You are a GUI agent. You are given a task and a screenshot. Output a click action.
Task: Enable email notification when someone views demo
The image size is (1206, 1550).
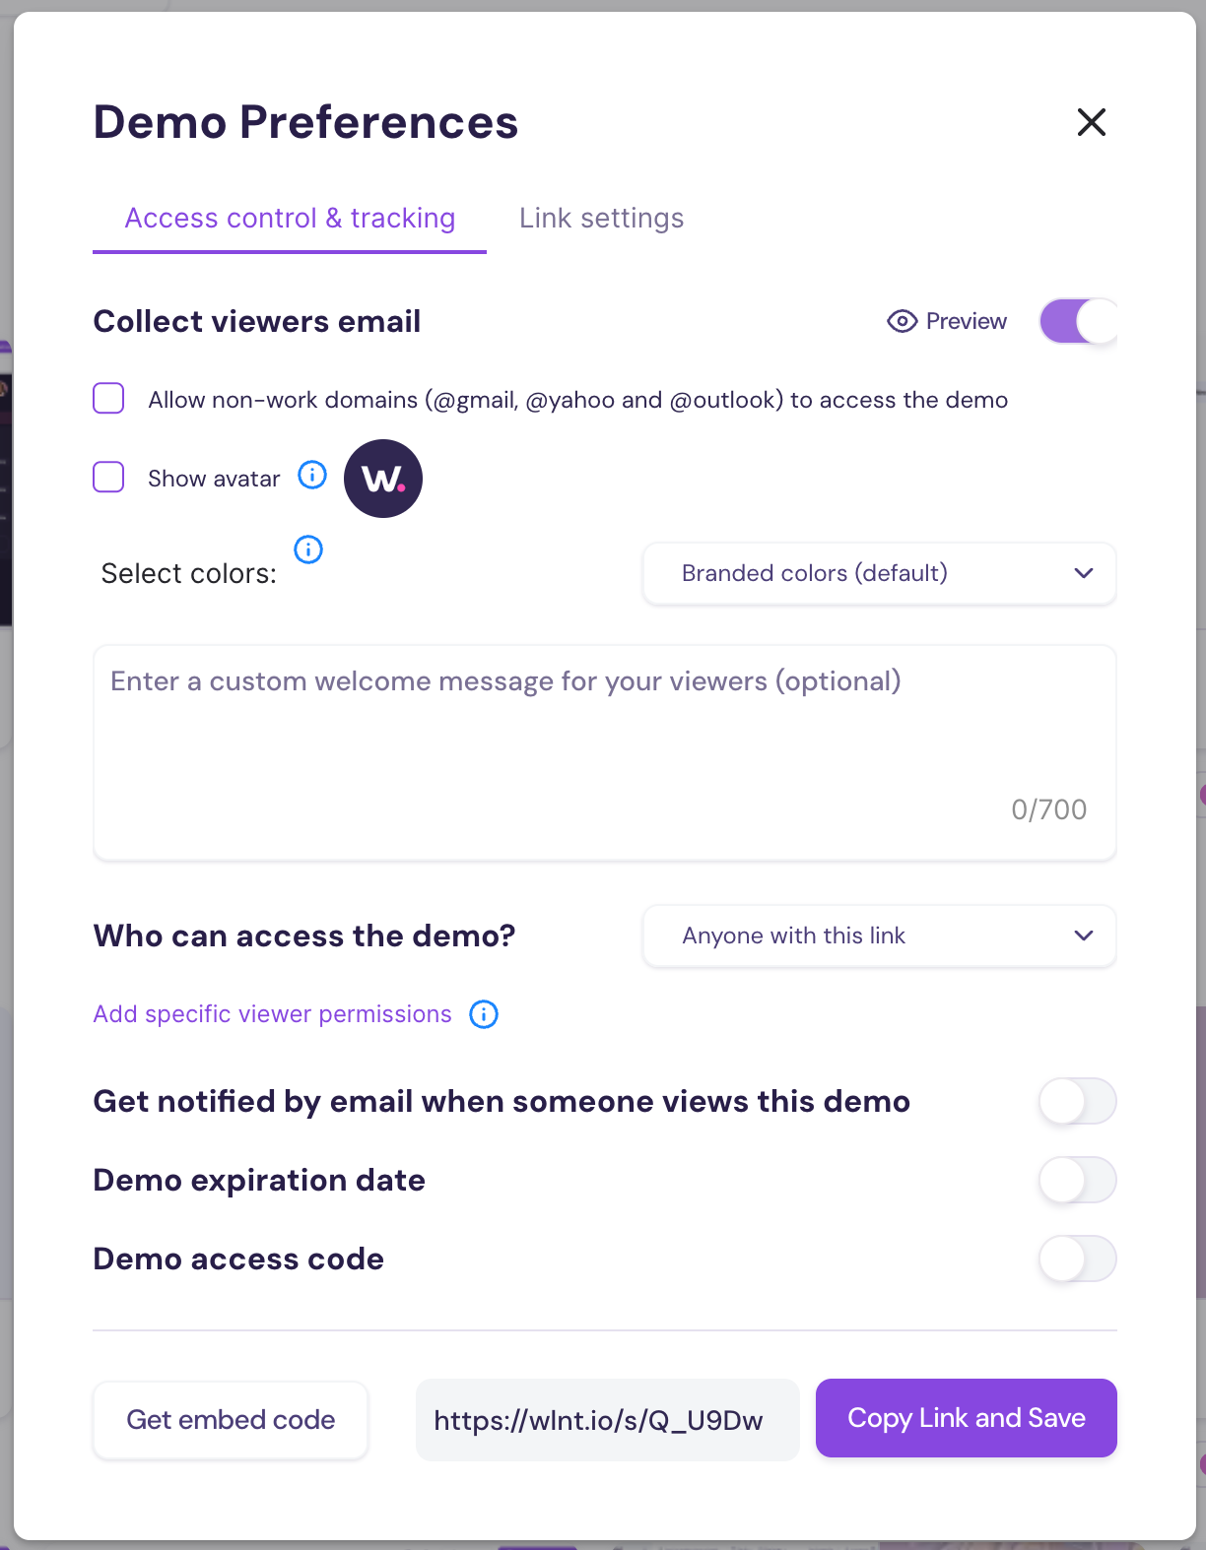point(1078,1101)
